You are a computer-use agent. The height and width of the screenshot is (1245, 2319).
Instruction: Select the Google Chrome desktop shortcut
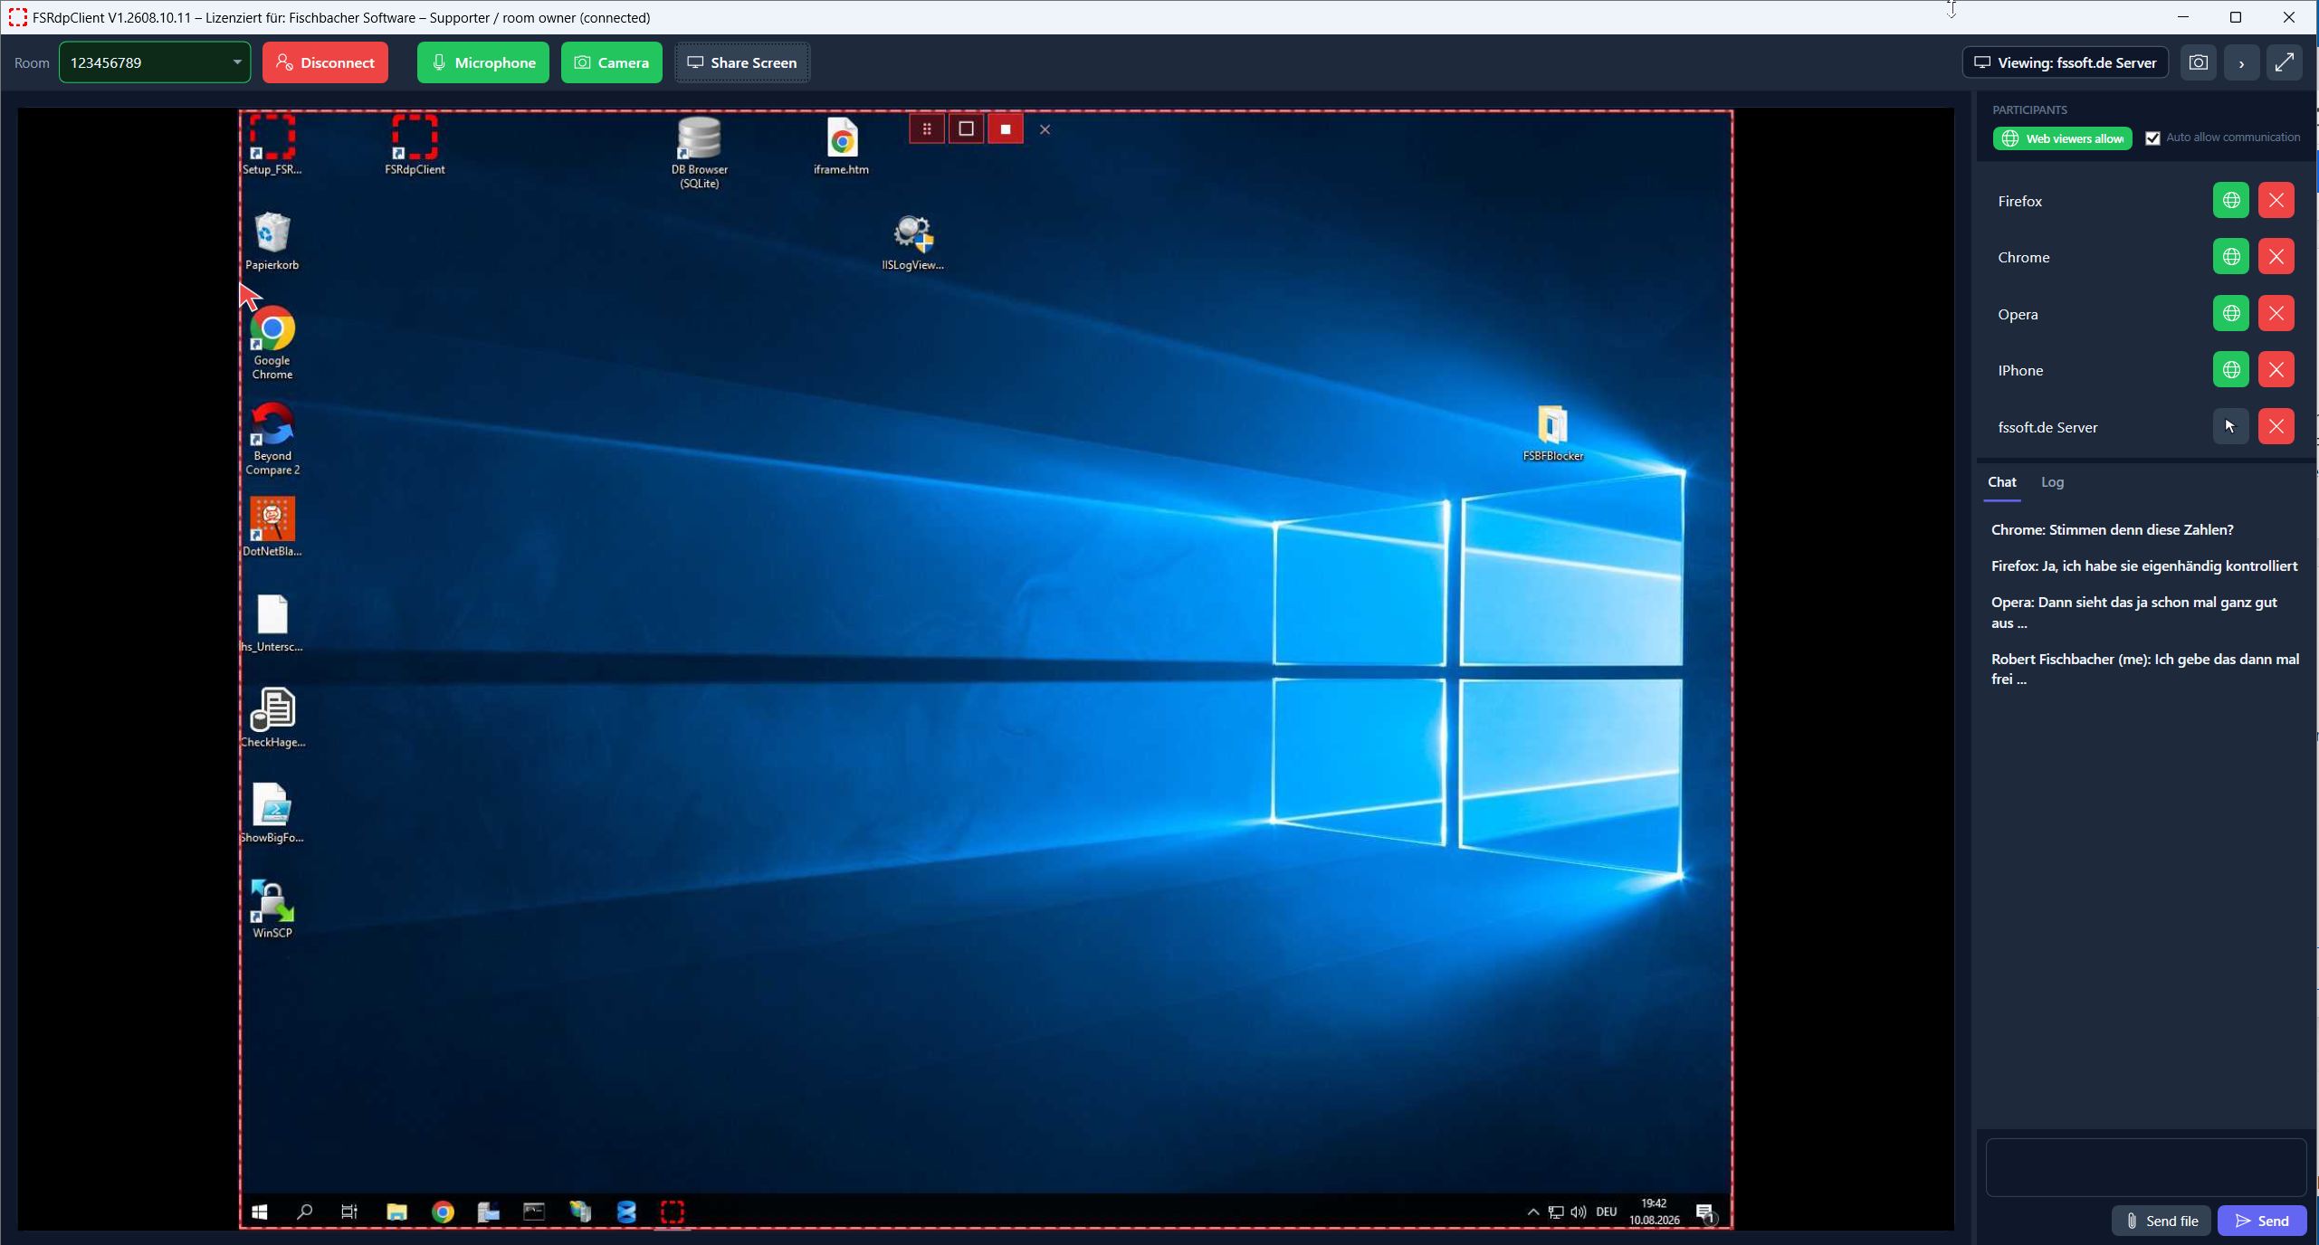(x=272, y=343)
